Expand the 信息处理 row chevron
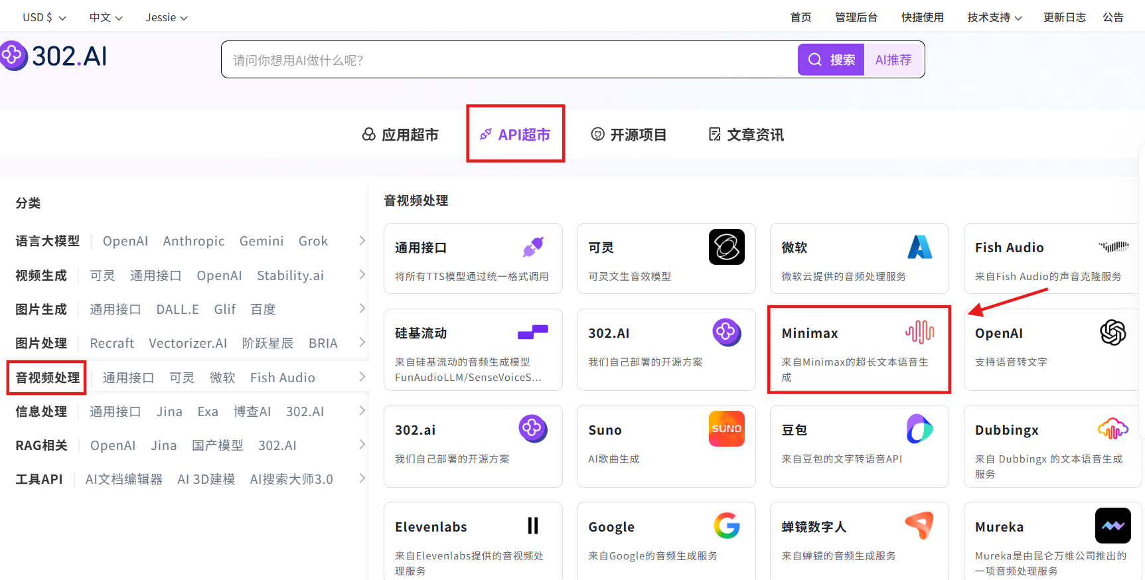Screen dimensions: 1145x580 click(x=362, y=410)
